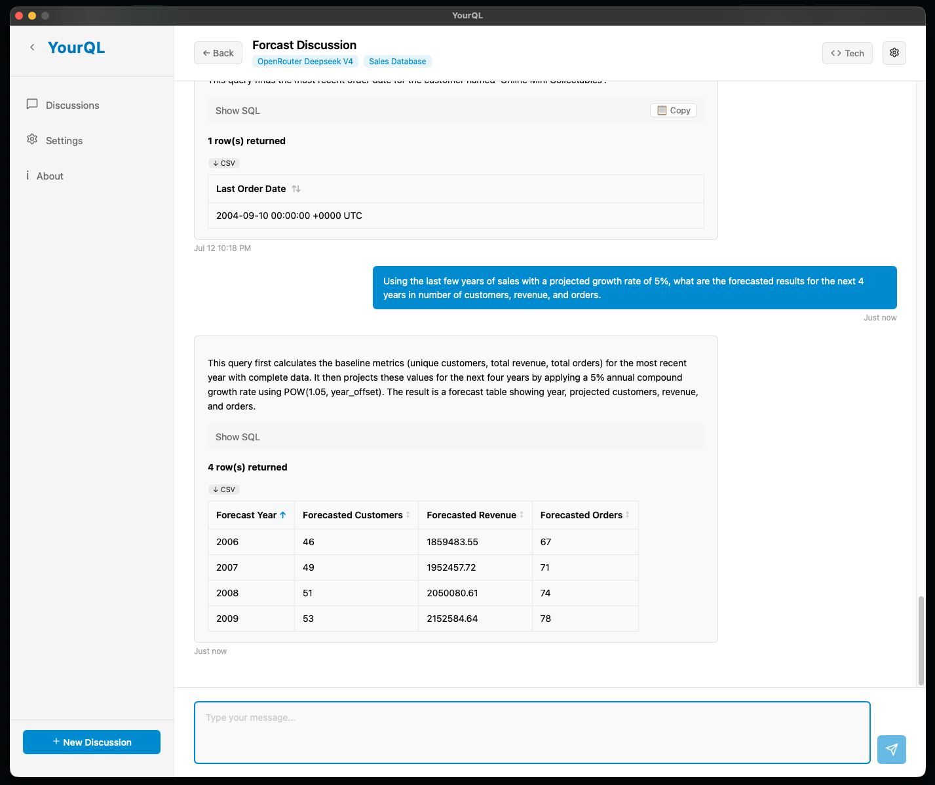
Task: Click the OpenRouter Deepseek V4 tag
Action: pyautogui.click(x=305, y=62)
